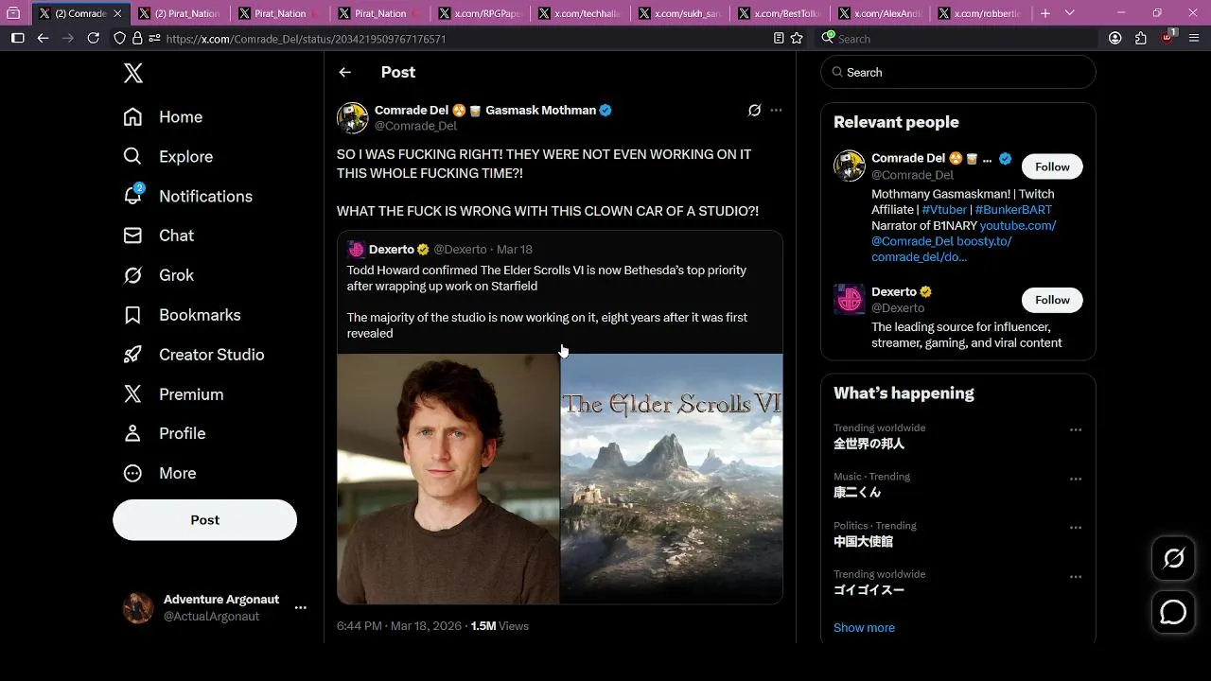This screenshot has width=1211, height=681.
Task: Open options for 全世界の邦人 trend
Action: 1076,430
